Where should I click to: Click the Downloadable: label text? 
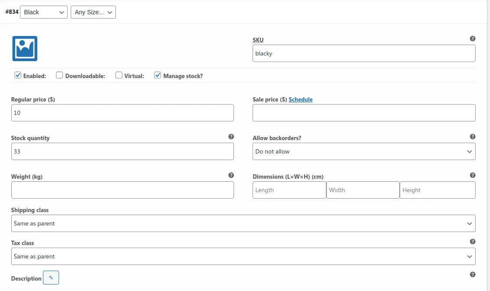click(x=85, y=76)
